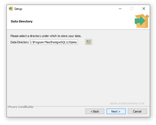Click the bold 'Data Directory' page heading
Image resolution: width=156 pixels, height=125 pixels.
pyautogui.click(x=22, y=21)
